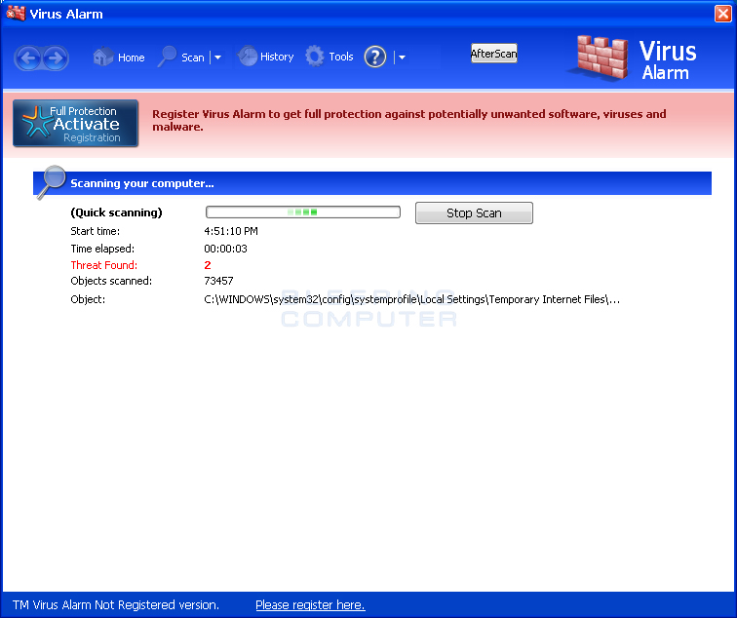Expand the help dropdown arrow
Screen dimensions: 737x618
point(402,58)
